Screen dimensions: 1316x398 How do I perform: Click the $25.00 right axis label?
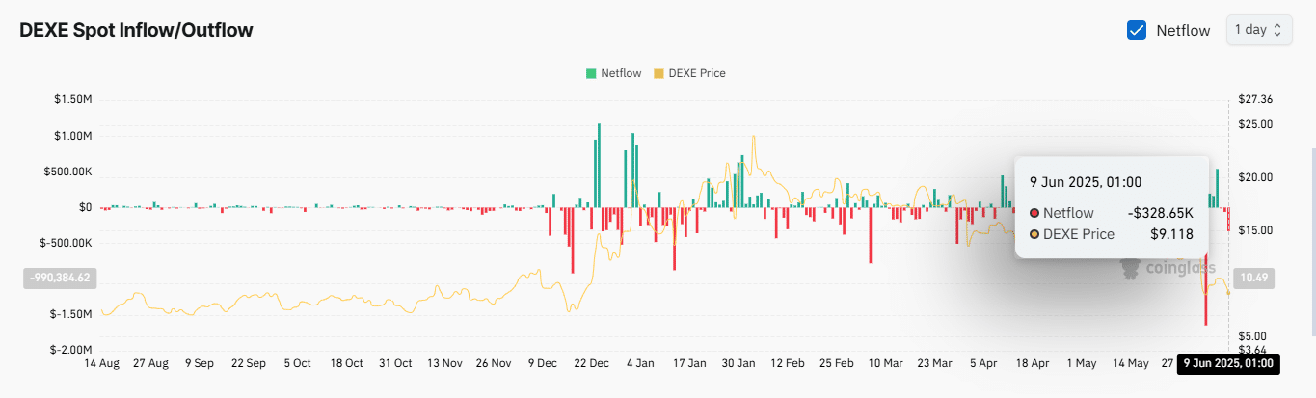point(1257,124)
